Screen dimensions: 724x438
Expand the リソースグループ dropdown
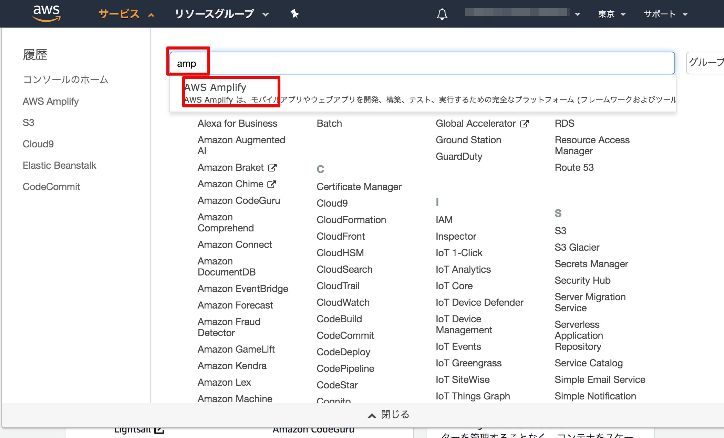221,14
